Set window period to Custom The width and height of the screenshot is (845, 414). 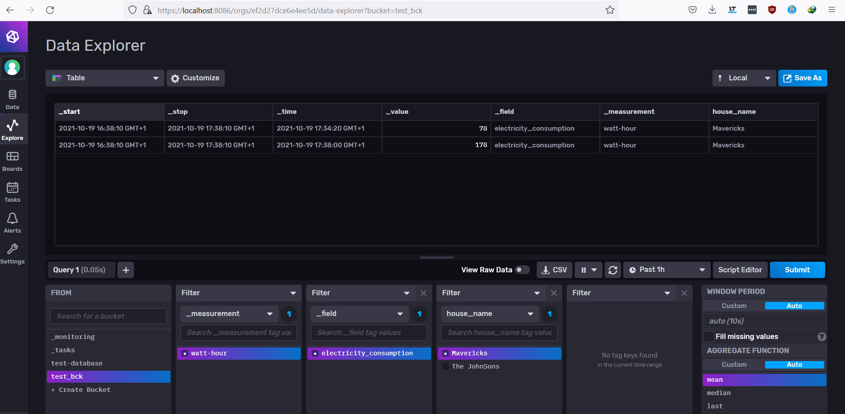(x=734, y=306)
